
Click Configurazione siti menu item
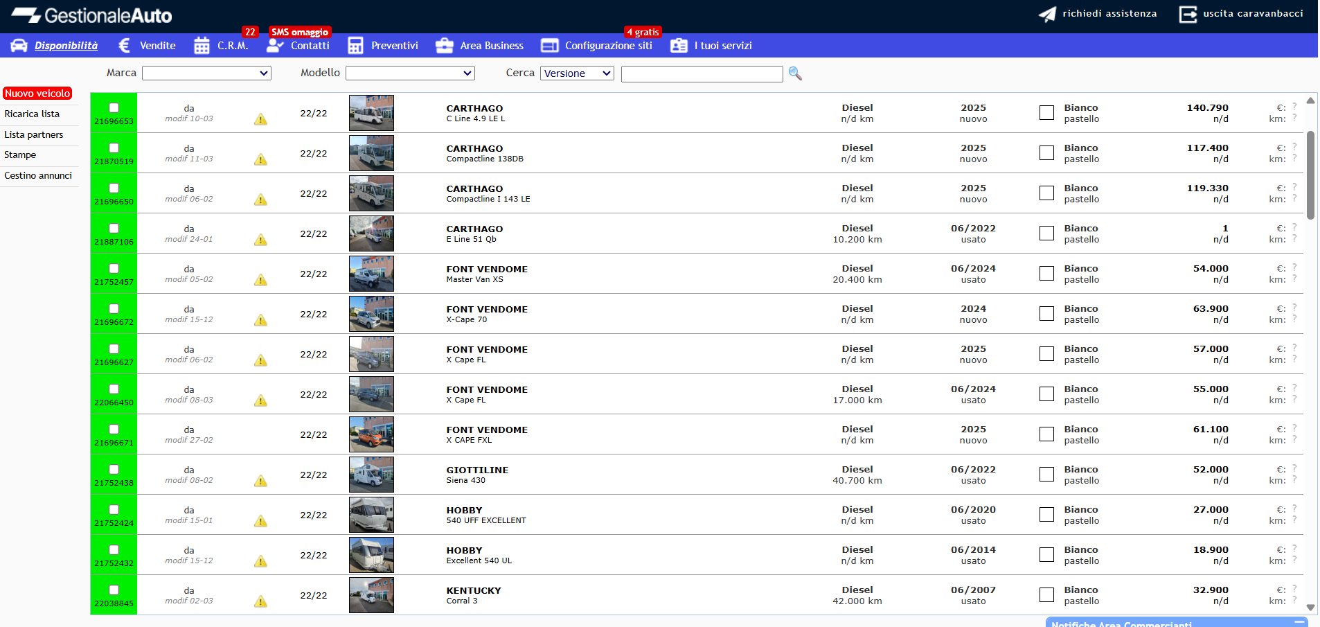tap(609, 46)
